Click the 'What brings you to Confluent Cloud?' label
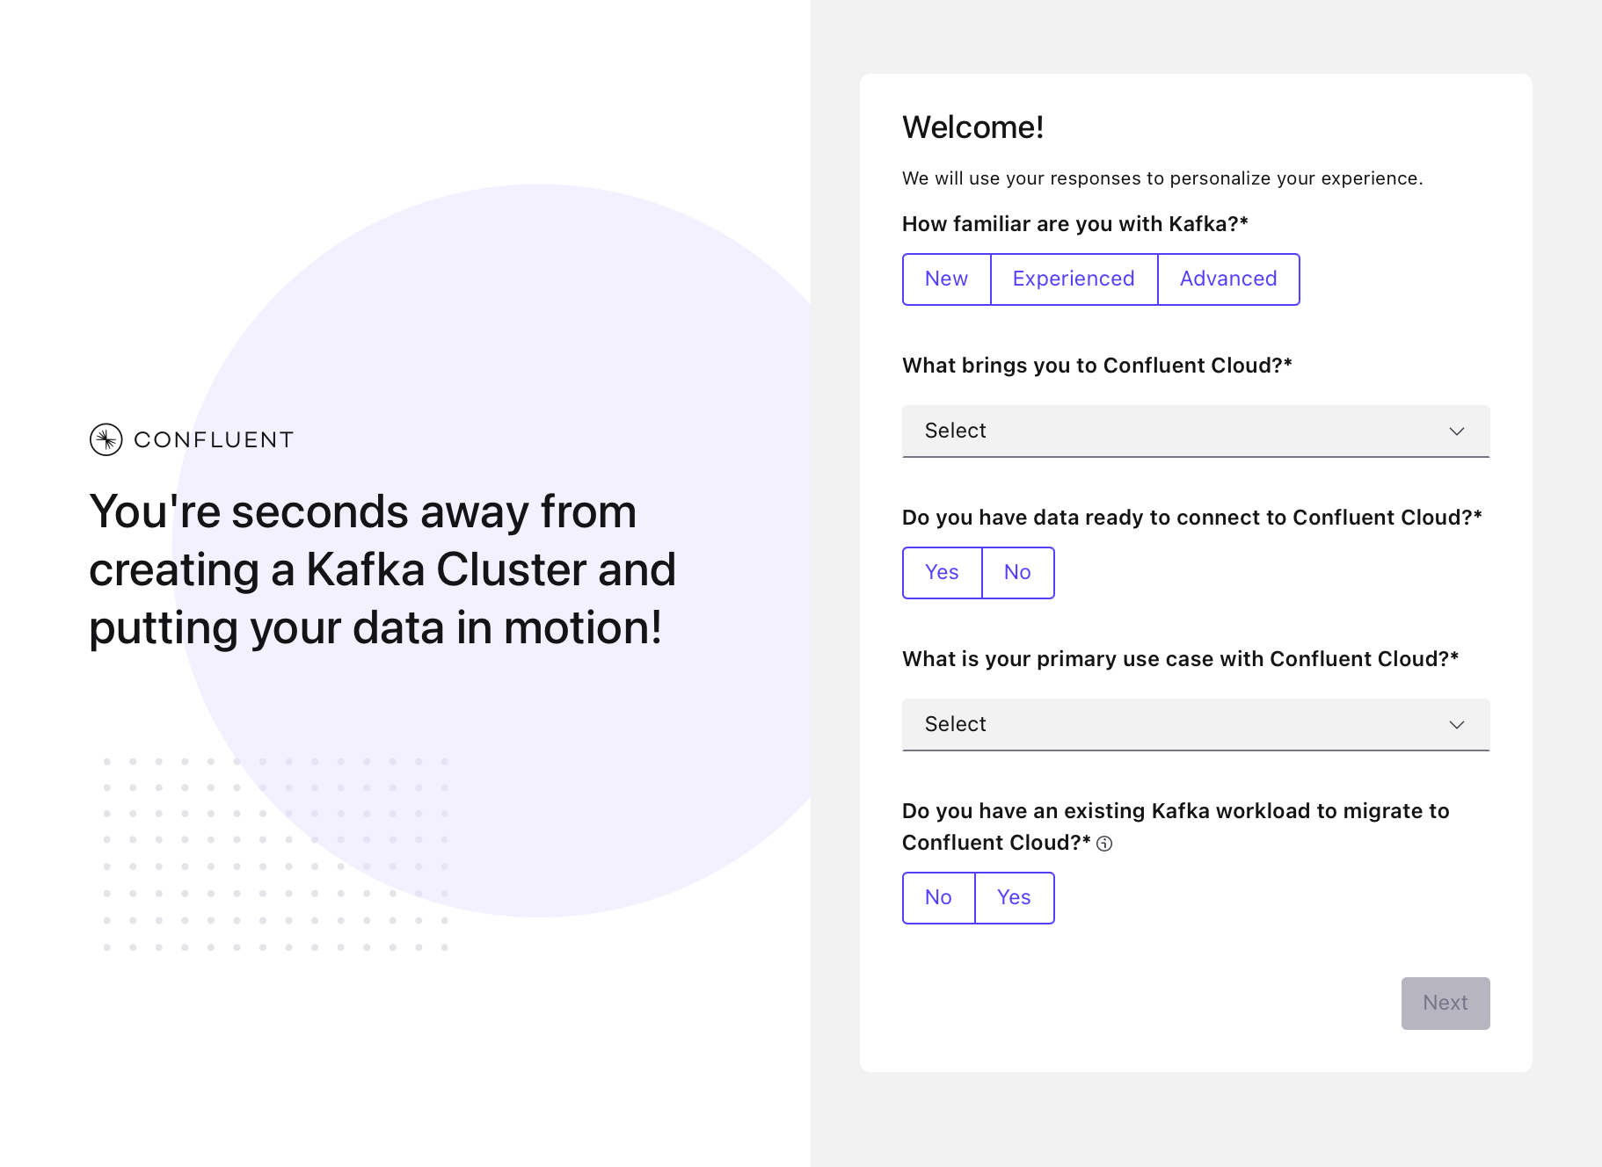Screen dimensions: 1602x1167 pyautogui.click(x=1097, y=366)
